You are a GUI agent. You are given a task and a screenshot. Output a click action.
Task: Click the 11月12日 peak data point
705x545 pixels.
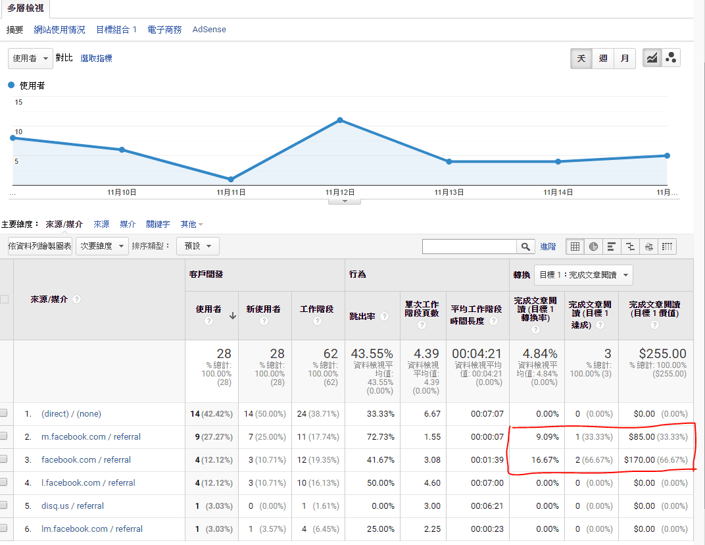pyautogui.click(x=340, y=120)
